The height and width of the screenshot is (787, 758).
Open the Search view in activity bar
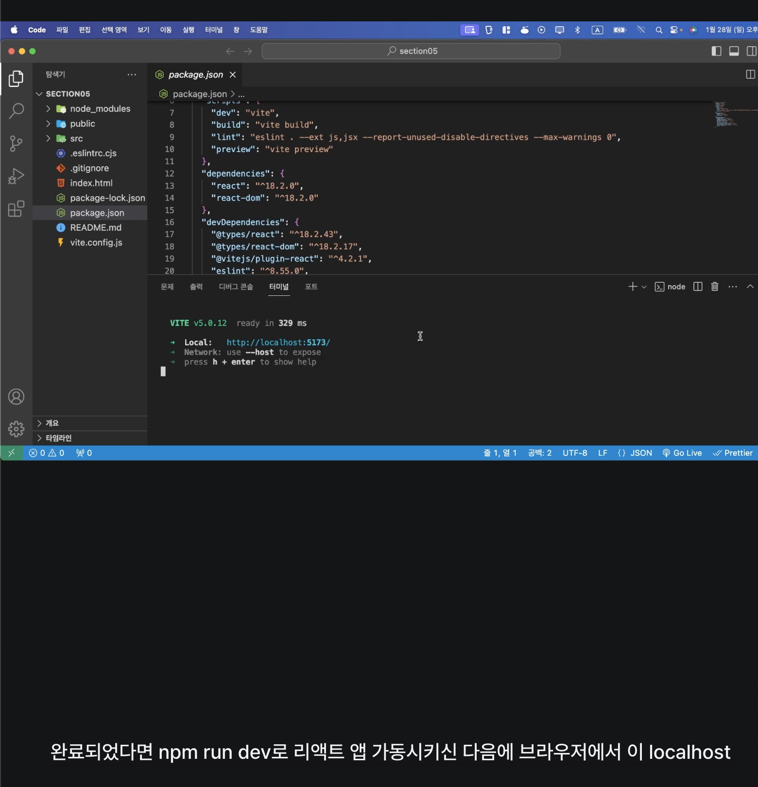pos(16,111)
